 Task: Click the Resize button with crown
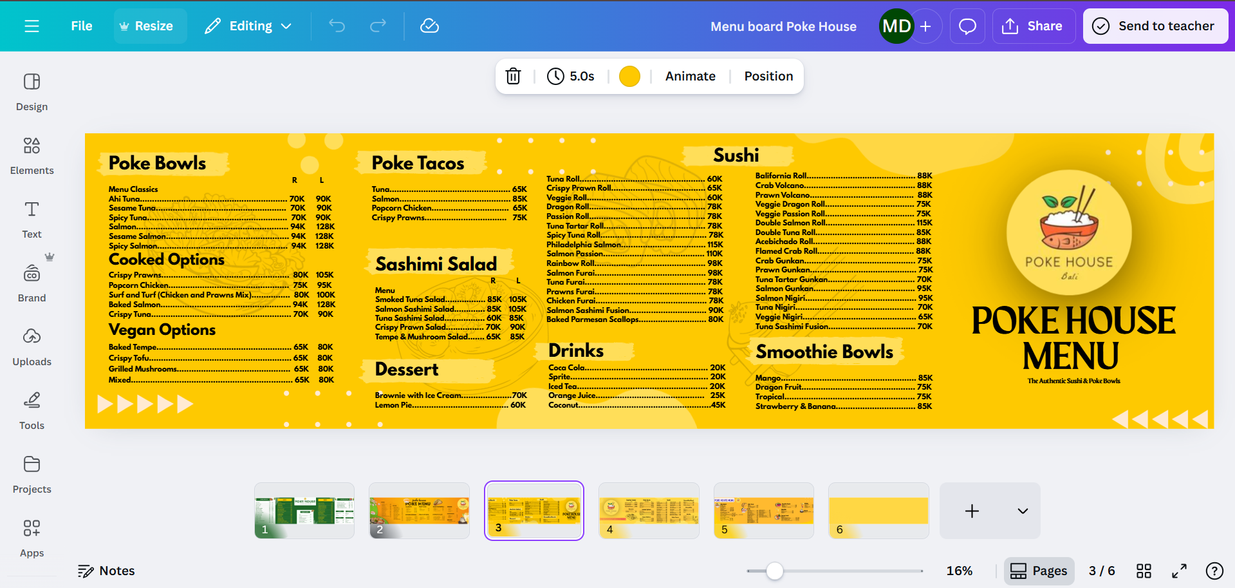(x=151, y=26)
